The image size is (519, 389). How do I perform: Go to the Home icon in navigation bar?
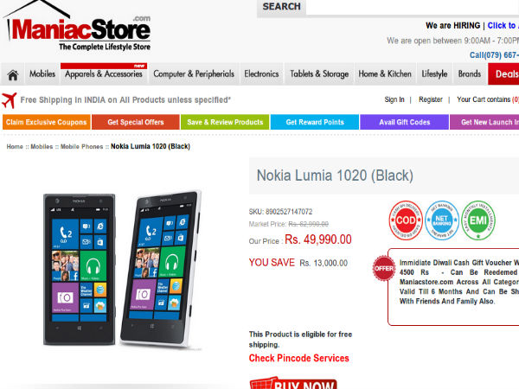pos(13,74)
